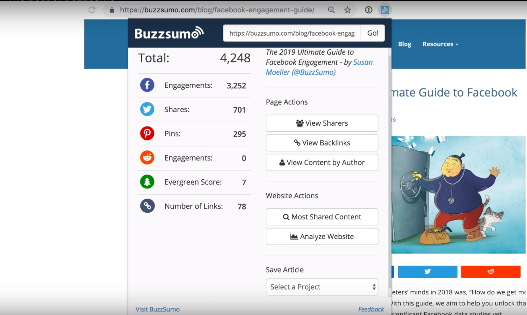Open the Select a Project dropdown
Image resolution: width=527 pixels, height=315 pixels.
tap(322, 287)
